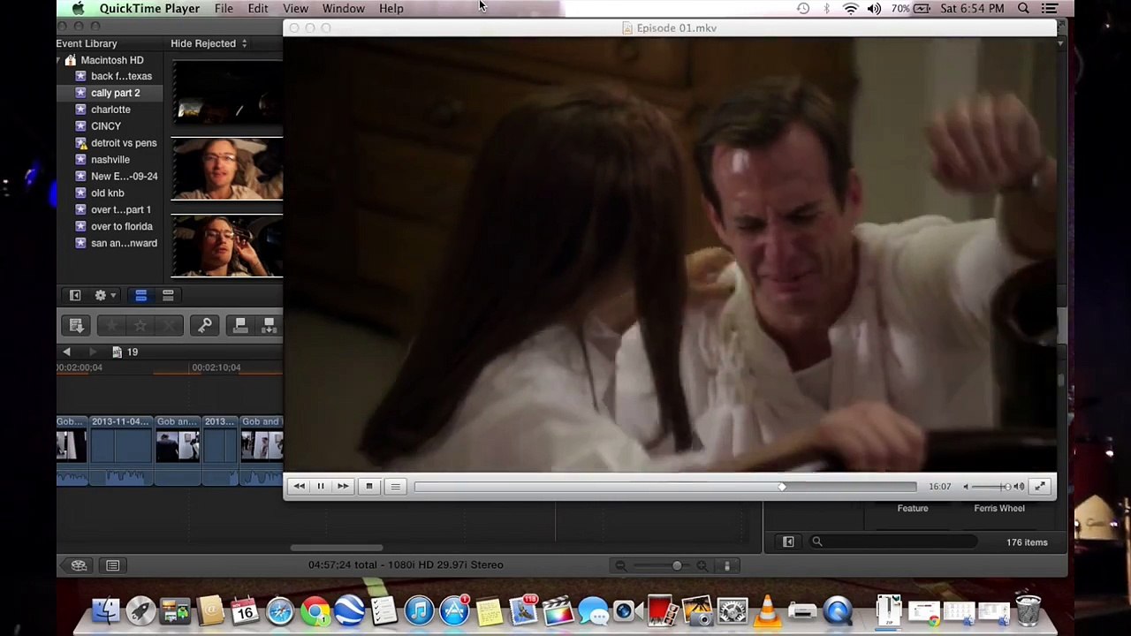Viewport: 1131px width, 636px height.
Task: Open Spotlight search in menu bar
Action: pos(1023,9)
